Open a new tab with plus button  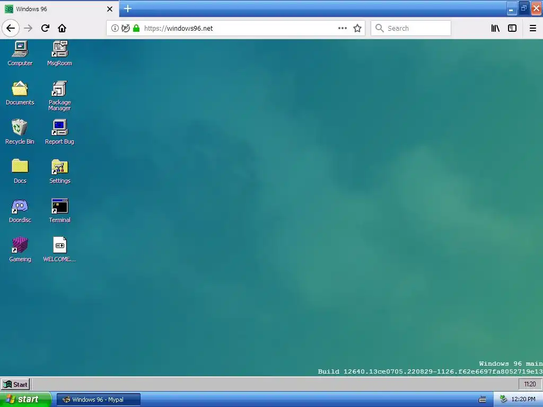pos(128,8)
